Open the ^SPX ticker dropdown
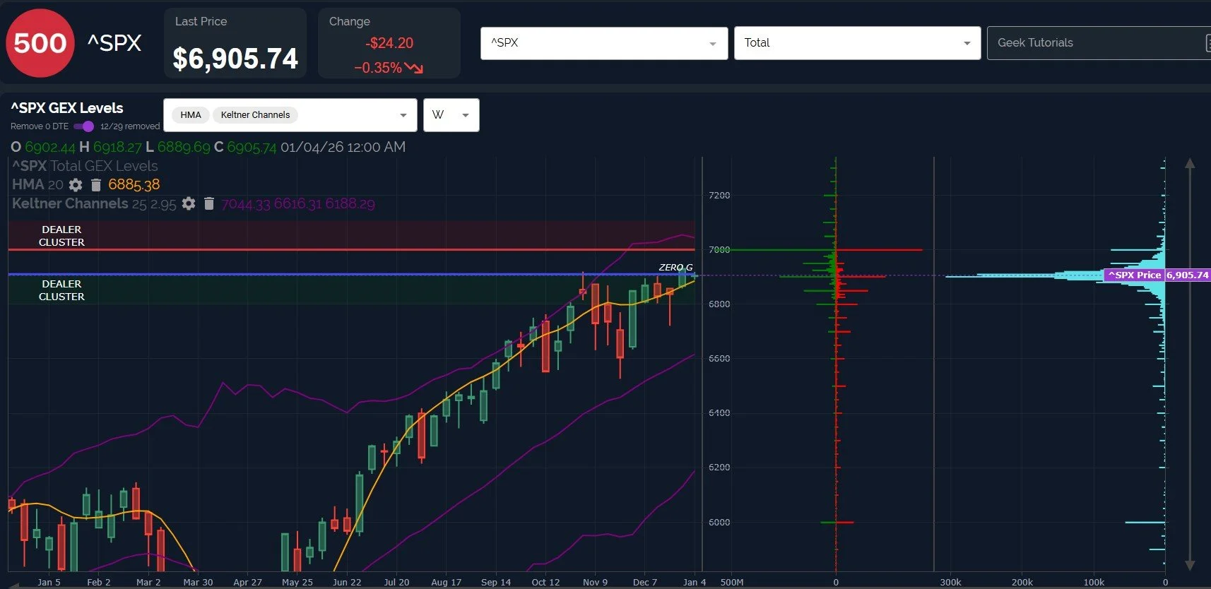Screen dimensions: 1211x589 tap(604, 43)
